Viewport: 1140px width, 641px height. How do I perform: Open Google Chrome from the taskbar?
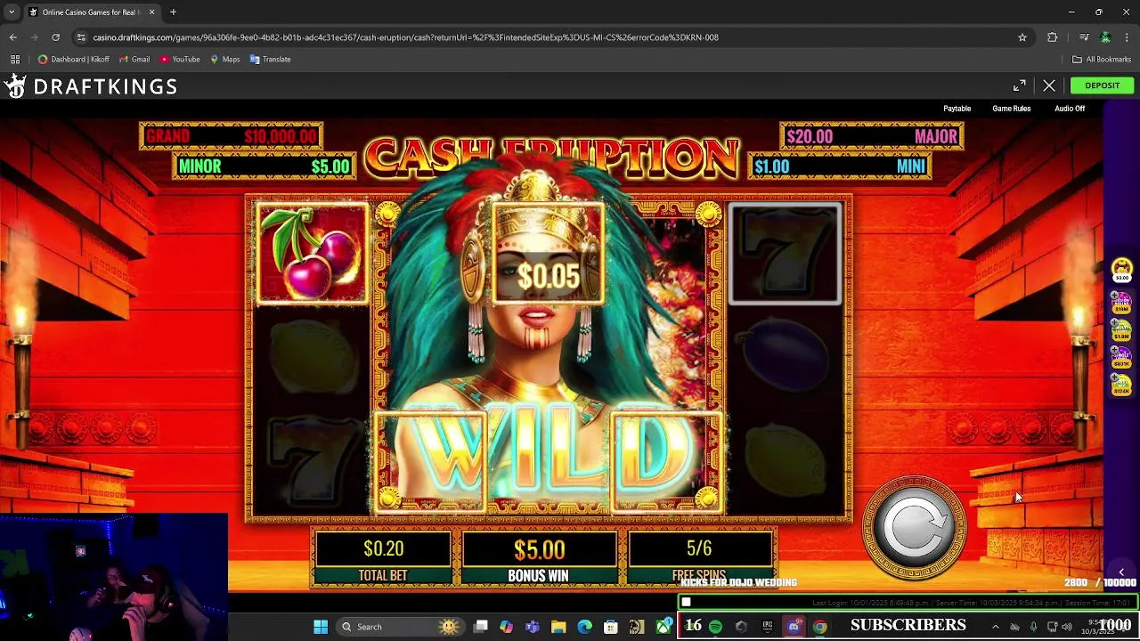[x=819, y=627]
